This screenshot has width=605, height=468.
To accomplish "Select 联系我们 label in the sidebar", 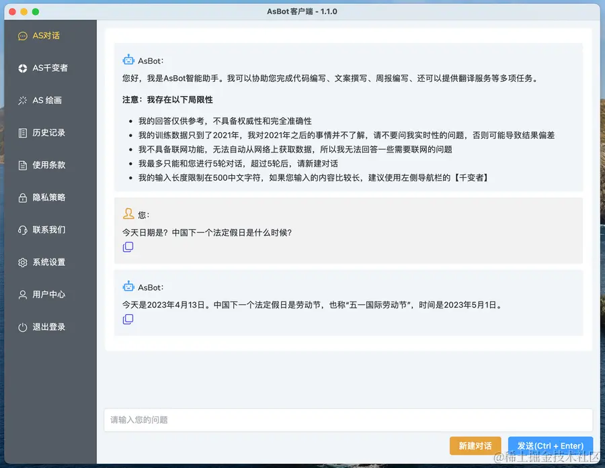I will click(x=49, y=230).
